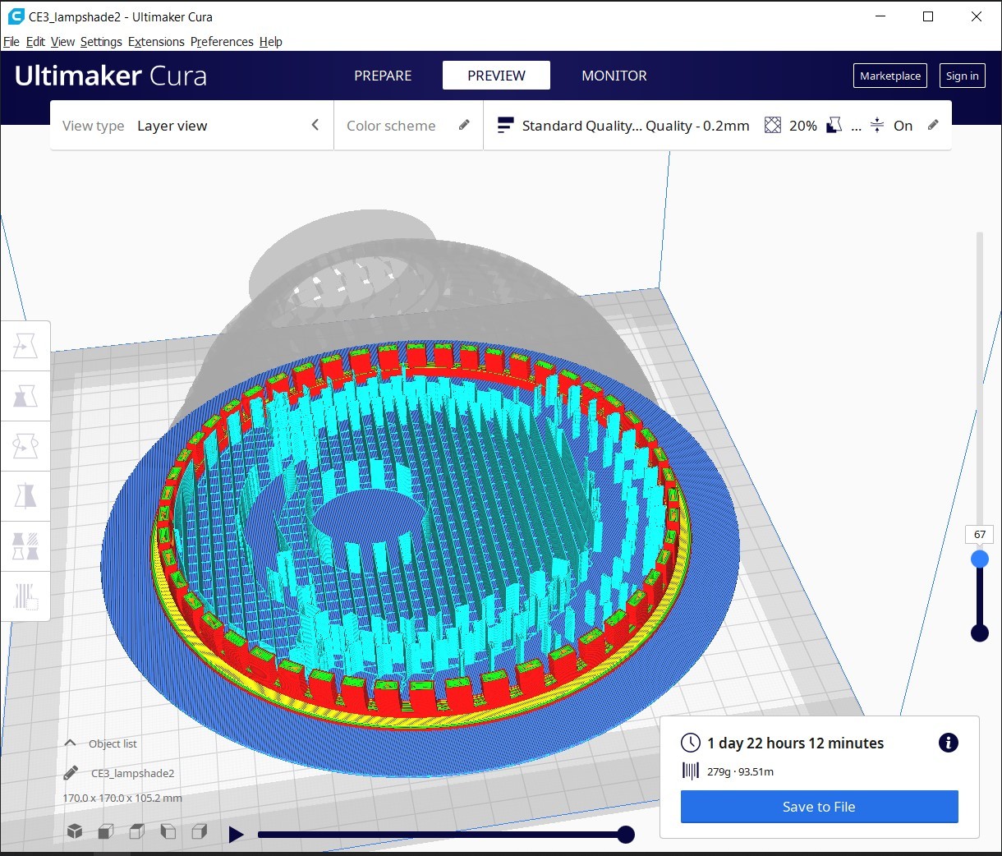Click the 170.0 x 170.0 x 105.2 mm dimensions
1002x856 pixels.
[x=122, y=798]
